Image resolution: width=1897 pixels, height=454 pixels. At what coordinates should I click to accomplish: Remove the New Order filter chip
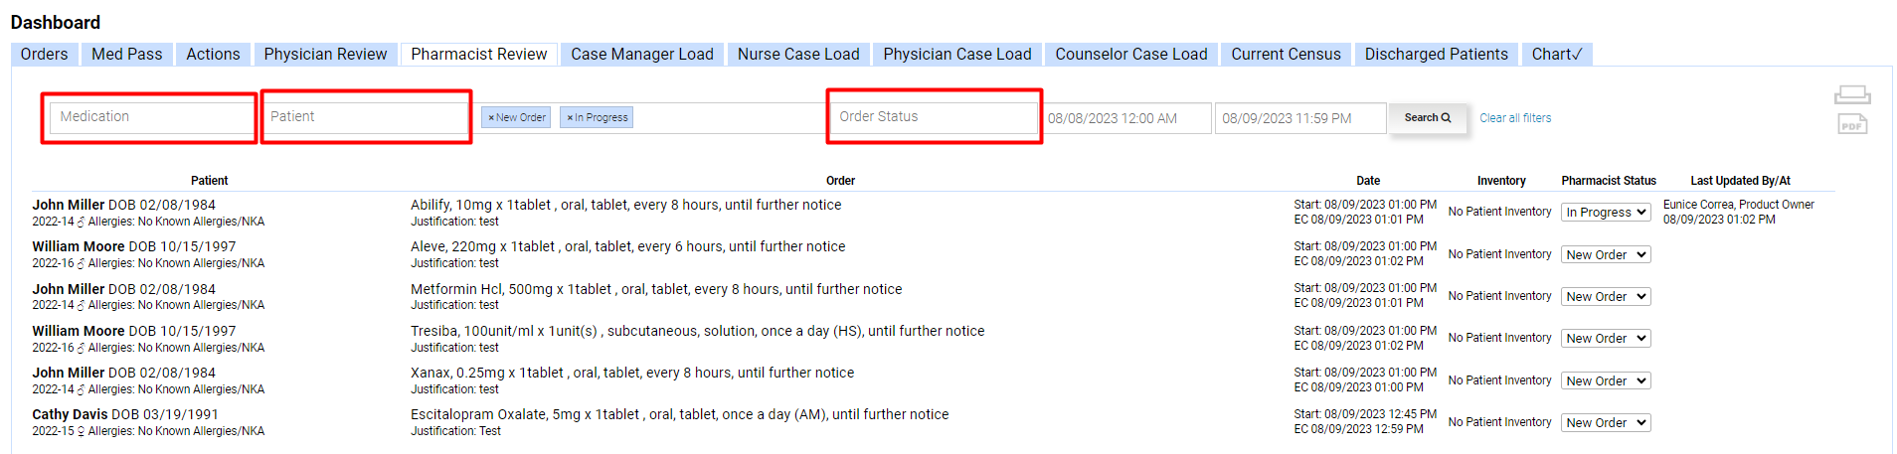click(x=491, y=118)
